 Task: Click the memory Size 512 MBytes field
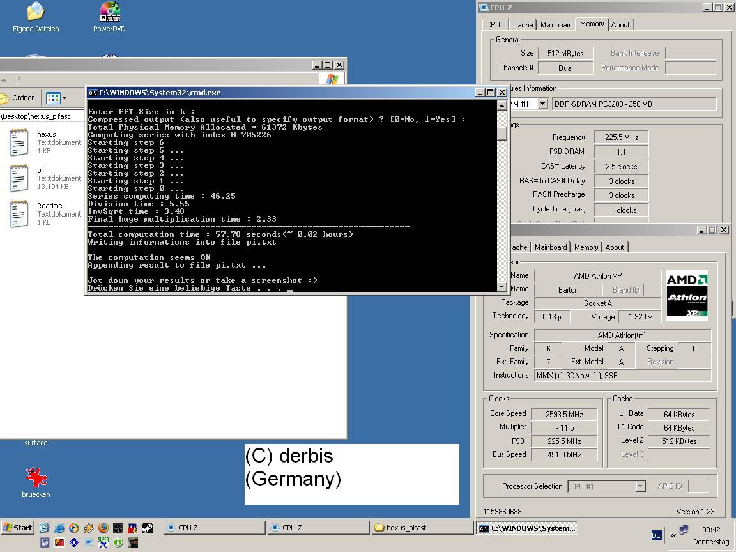(x=565, y=53)
